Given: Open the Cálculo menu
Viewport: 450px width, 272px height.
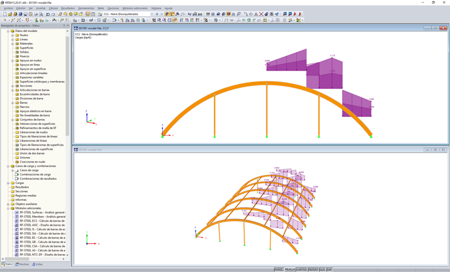Looking at the screenshot, I should coord(53,8).
